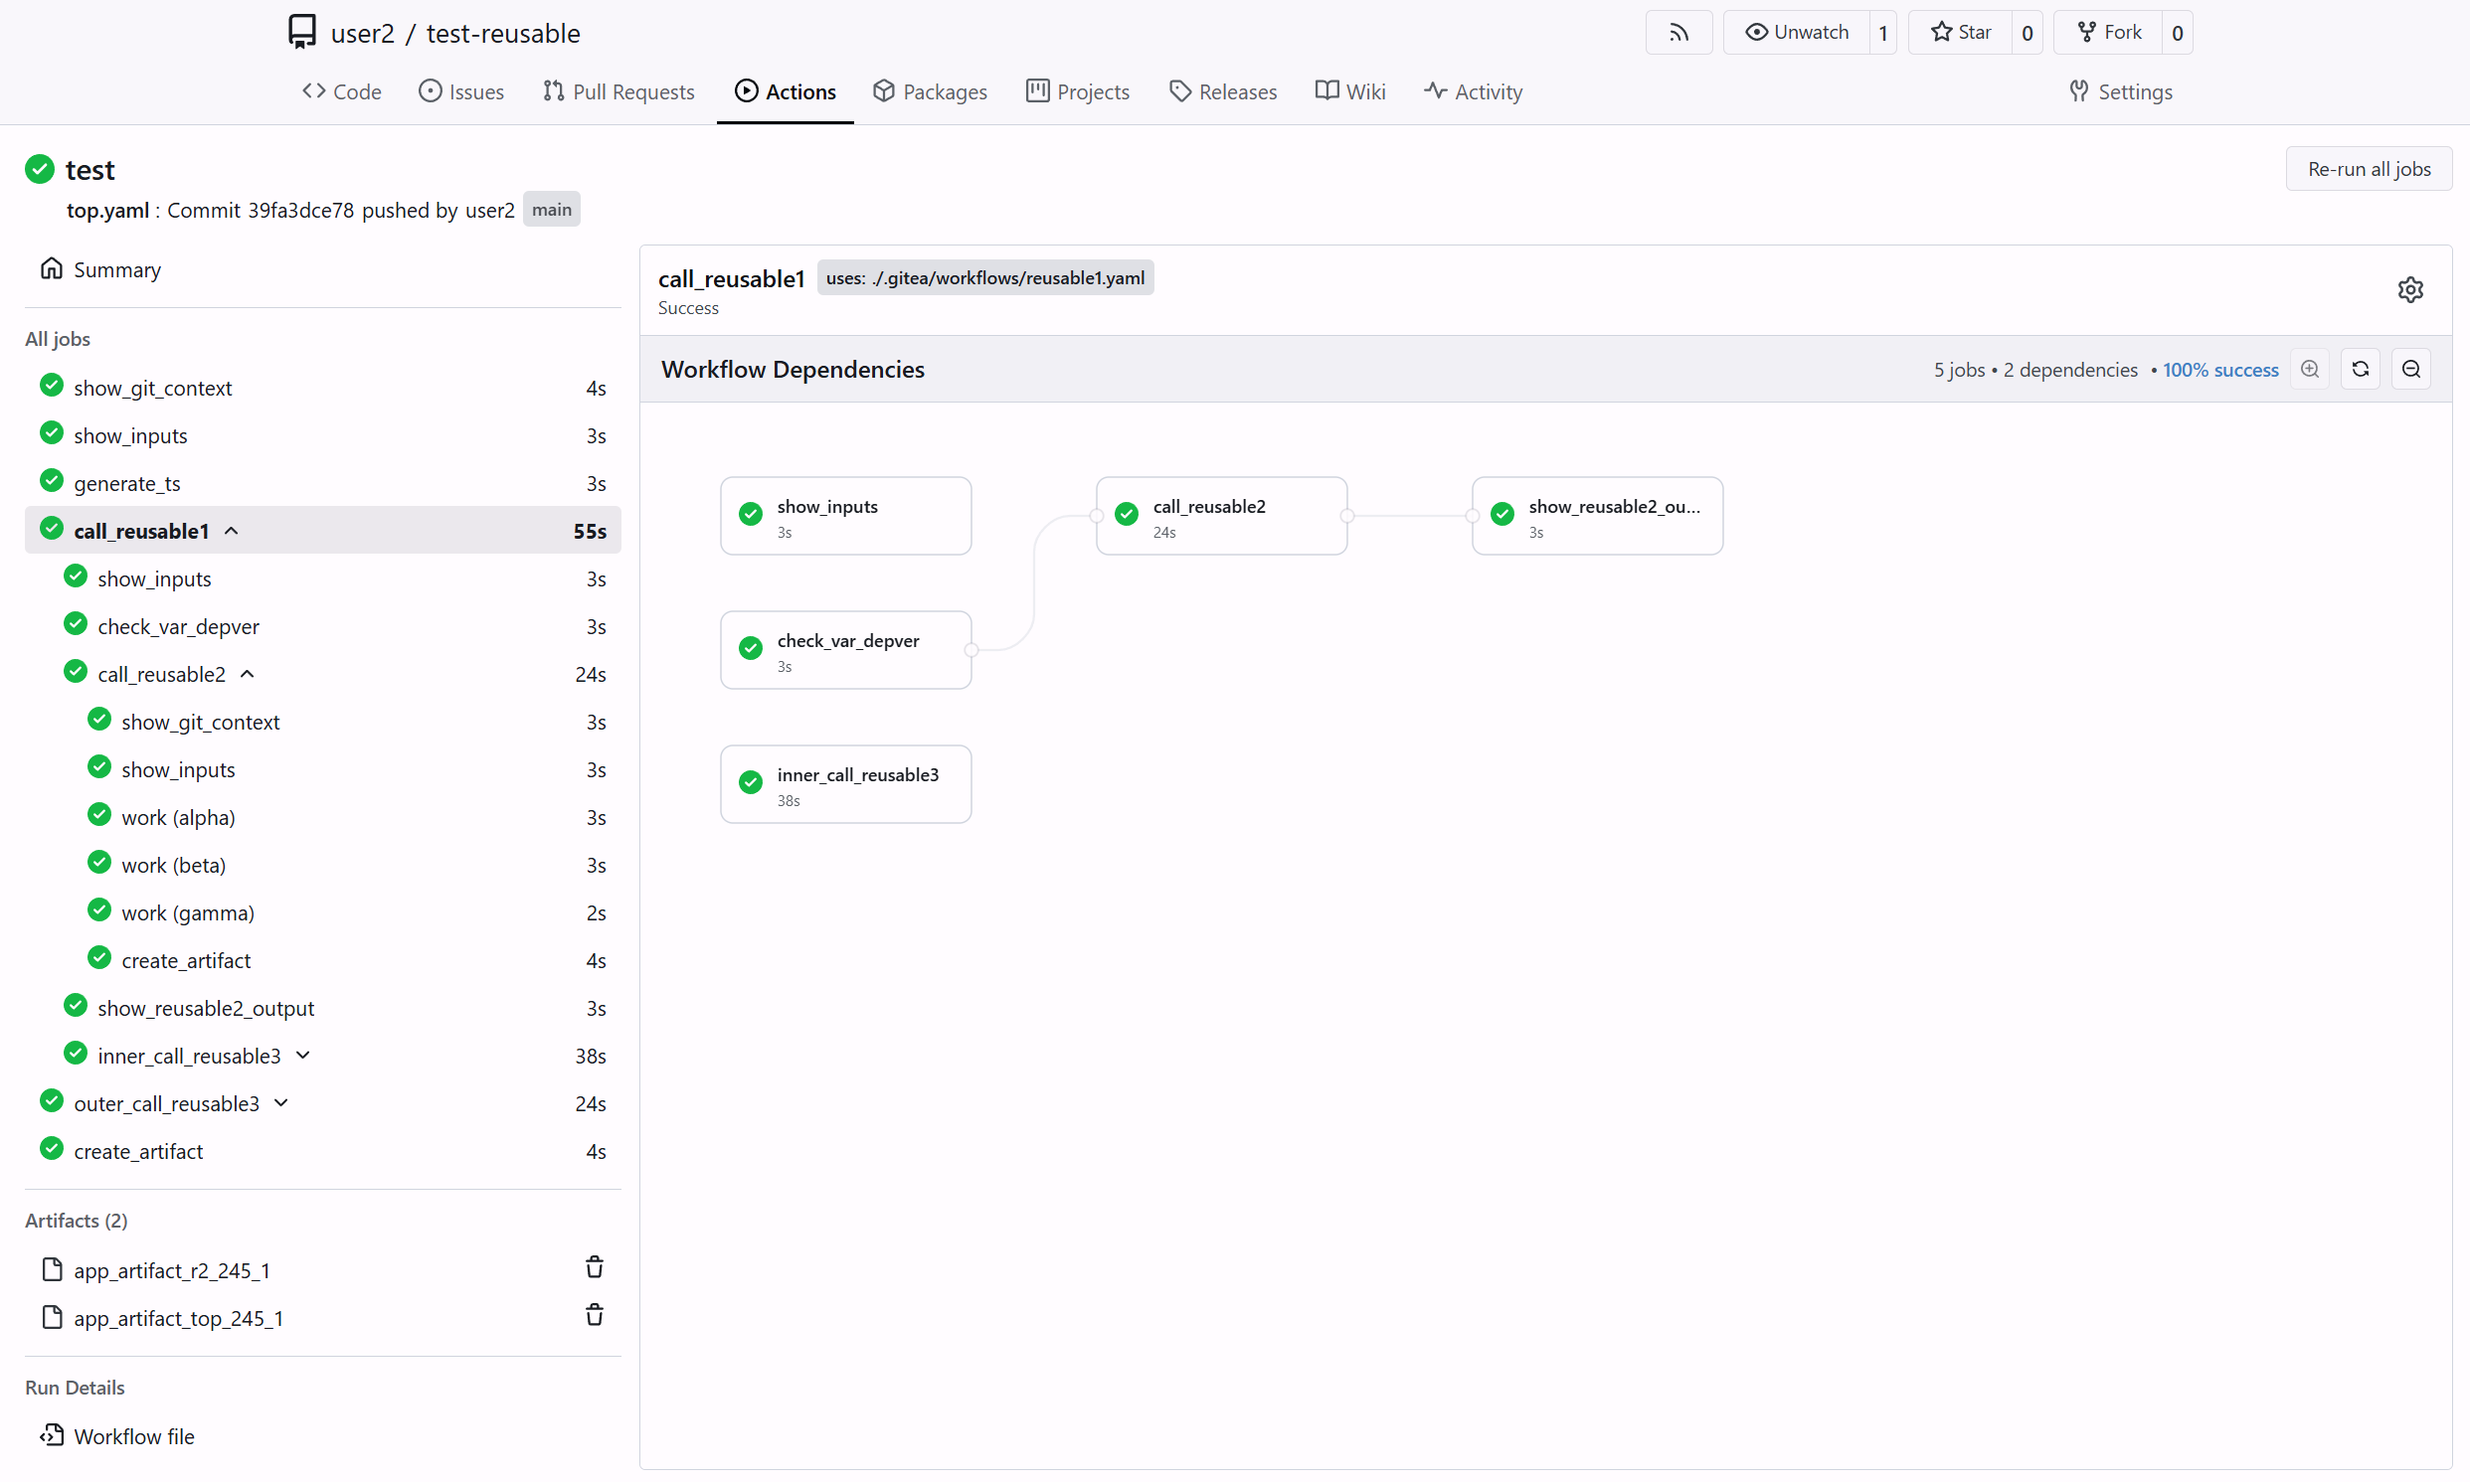Open the Releases tab
The width and height of the screenshot is (2470, 1482).
click(x=1222, y=91)
